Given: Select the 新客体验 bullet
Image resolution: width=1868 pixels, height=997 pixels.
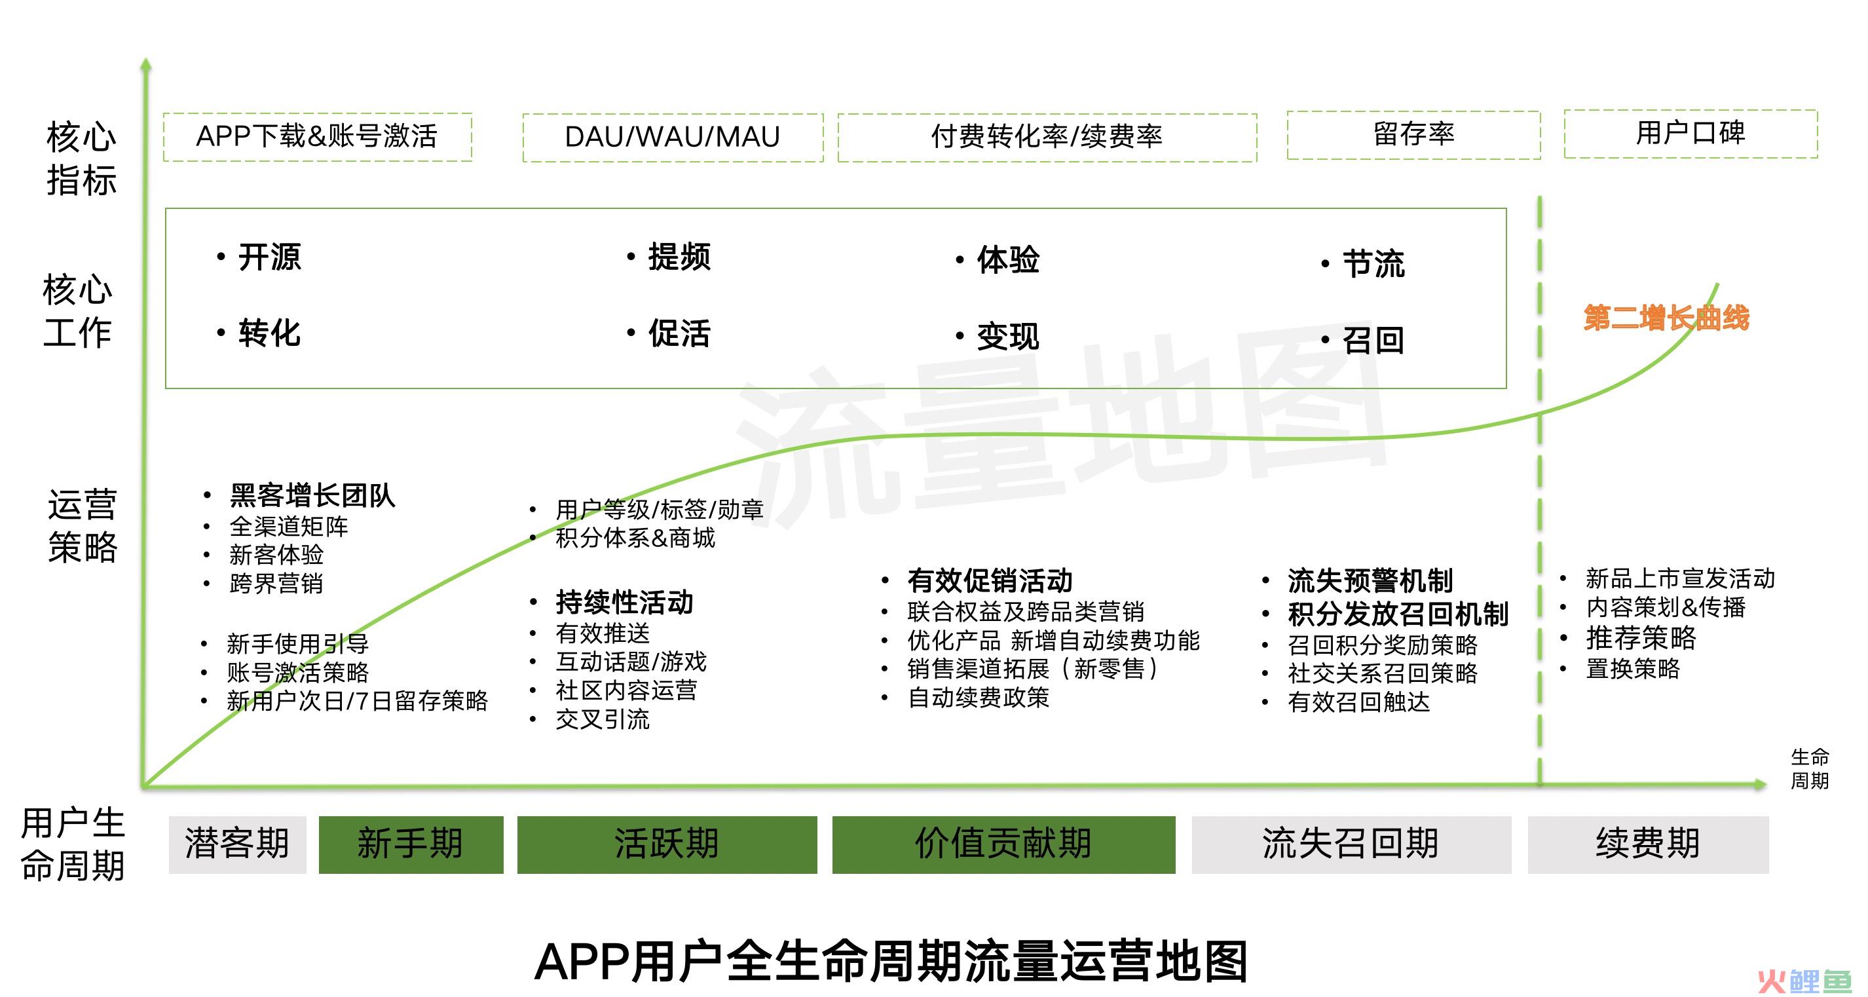Looking at the screenshot, I should tap(276, 555).
